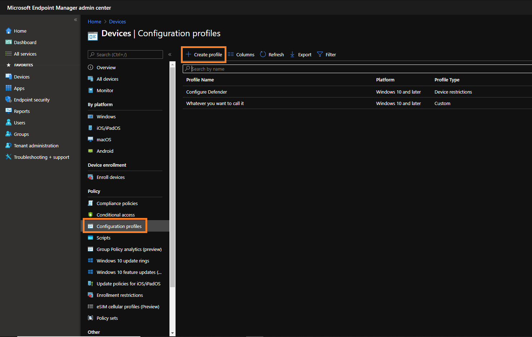
Task: Click the Users person icon
Action: (x=9, y=123)
